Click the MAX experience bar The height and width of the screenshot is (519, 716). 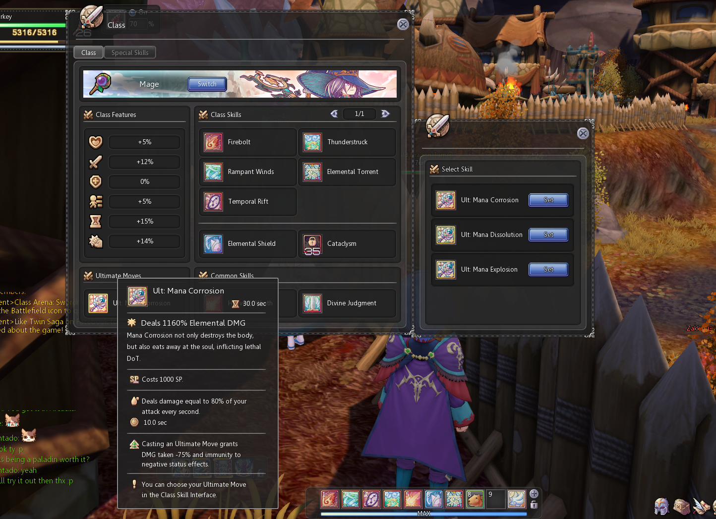coord(424,514)
